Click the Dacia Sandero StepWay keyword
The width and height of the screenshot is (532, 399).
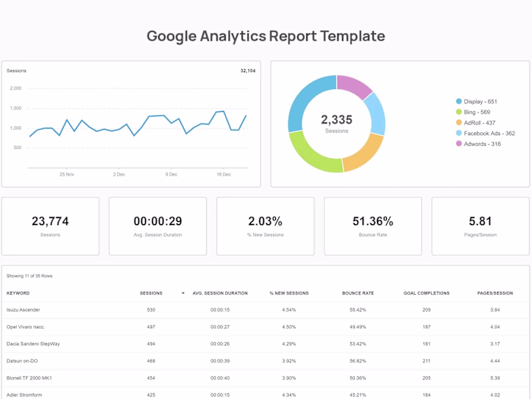[33, 344]
